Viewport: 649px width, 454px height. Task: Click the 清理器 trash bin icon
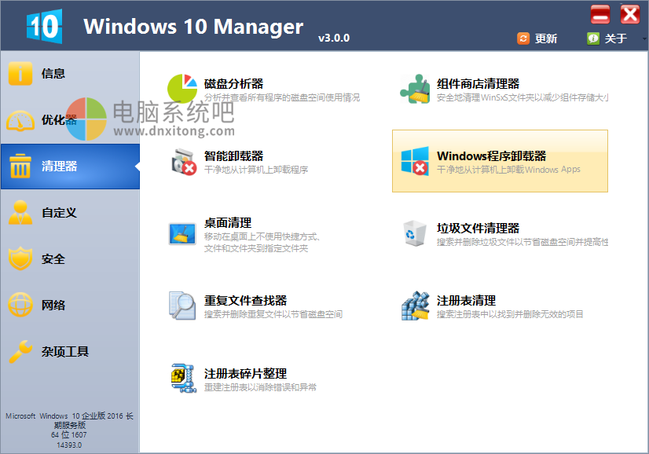20,166
